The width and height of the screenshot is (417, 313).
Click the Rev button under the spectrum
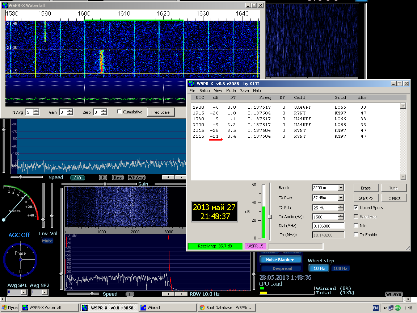[118, 178]
